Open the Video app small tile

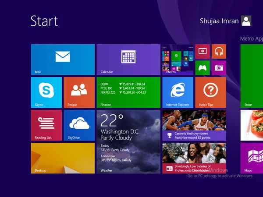pyautogui.click(x=203, y=51)
